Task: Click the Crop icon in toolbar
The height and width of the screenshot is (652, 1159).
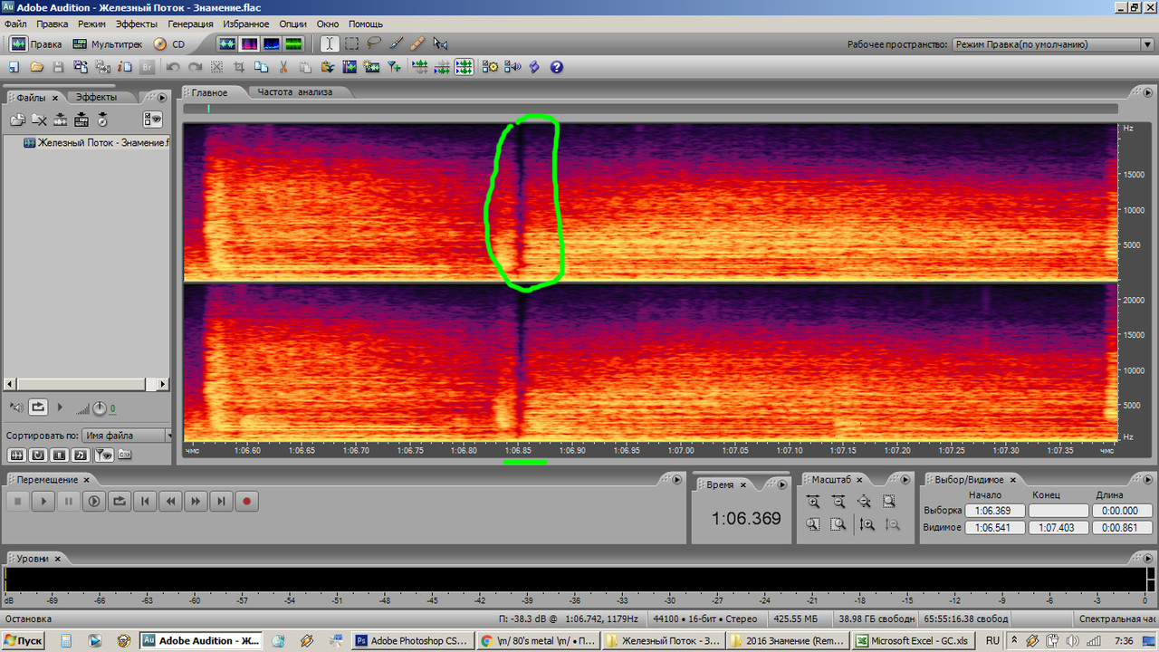Action: coord(239,67)
